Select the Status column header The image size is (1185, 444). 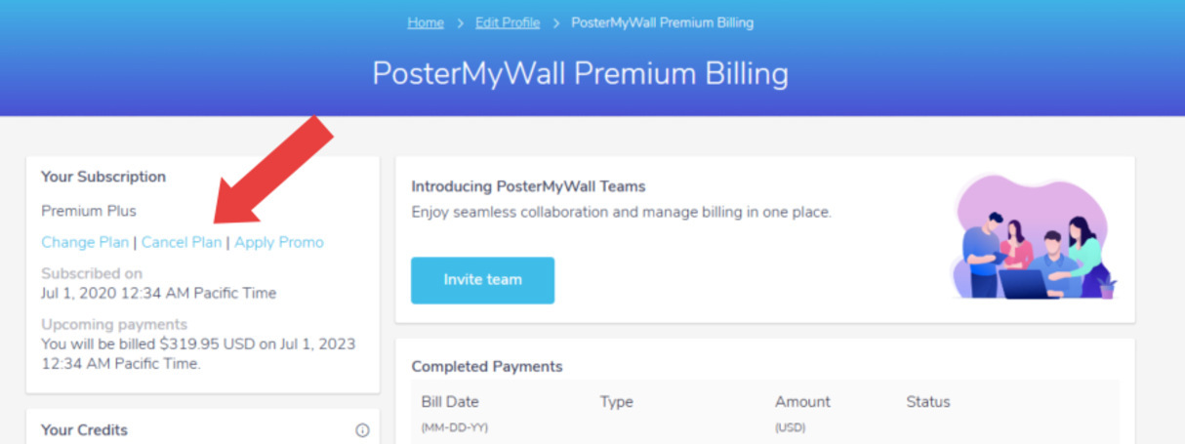click(x=927, y=402)
